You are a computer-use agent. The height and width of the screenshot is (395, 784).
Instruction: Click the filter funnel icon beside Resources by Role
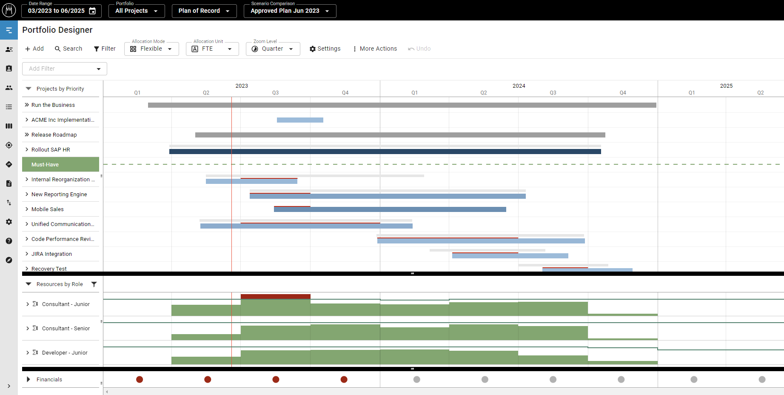(x=94, y=284)
